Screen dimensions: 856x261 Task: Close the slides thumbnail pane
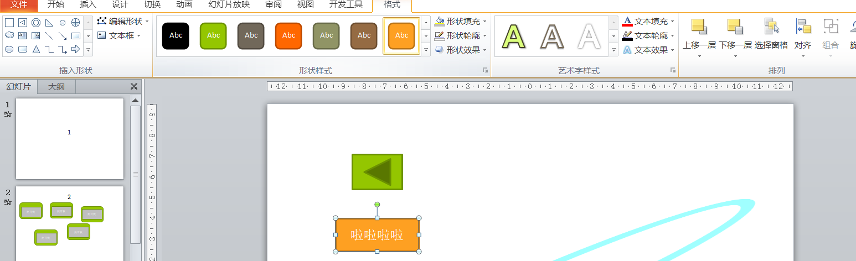click(x=133, y=87)
